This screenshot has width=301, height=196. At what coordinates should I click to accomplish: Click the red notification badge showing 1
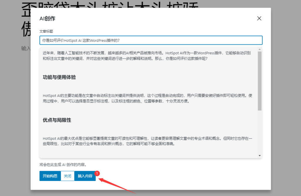pyautogui.click(x=97, y=174)
